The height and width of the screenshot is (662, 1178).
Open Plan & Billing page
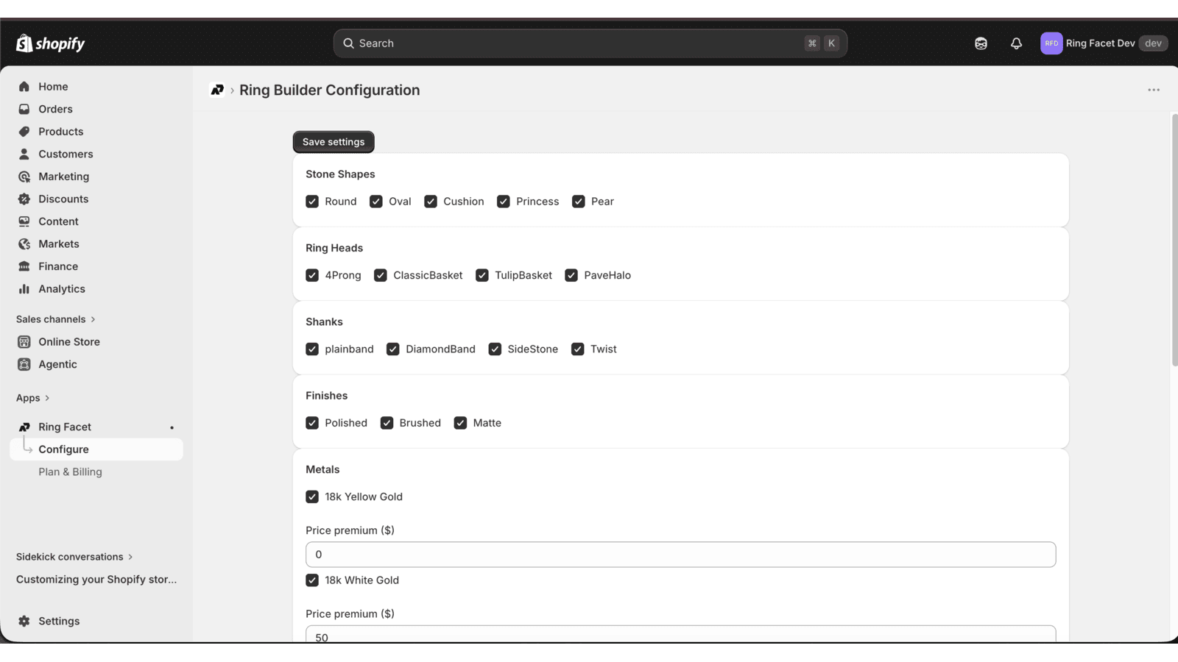96,472
